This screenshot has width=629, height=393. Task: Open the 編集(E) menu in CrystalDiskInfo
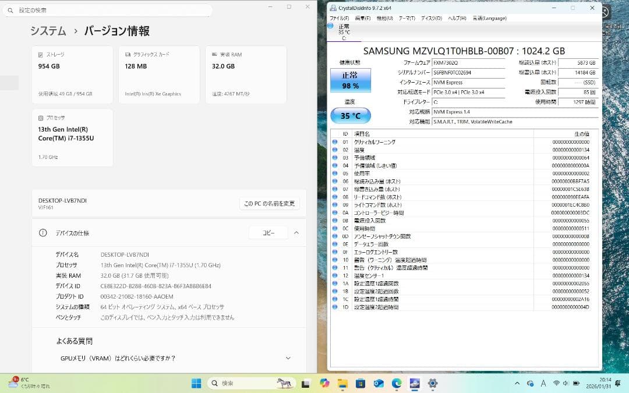[363, 19]
